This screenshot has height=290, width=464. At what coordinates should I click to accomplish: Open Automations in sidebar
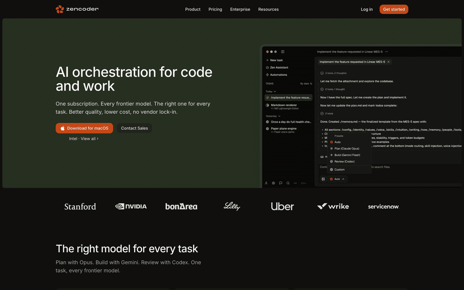276,75
